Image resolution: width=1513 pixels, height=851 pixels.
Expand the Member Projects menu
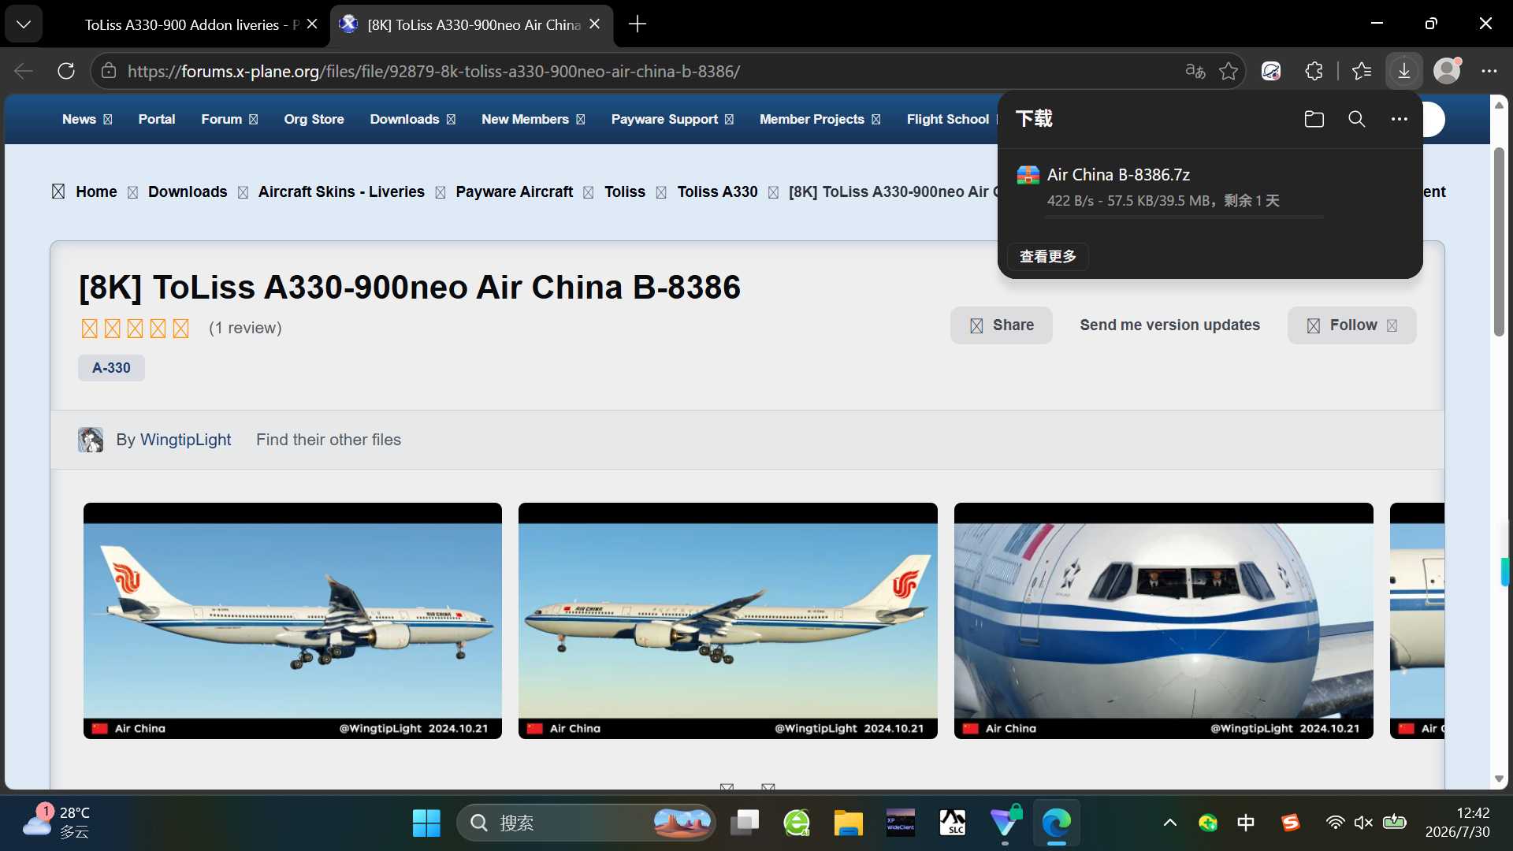tap(820, 119)
